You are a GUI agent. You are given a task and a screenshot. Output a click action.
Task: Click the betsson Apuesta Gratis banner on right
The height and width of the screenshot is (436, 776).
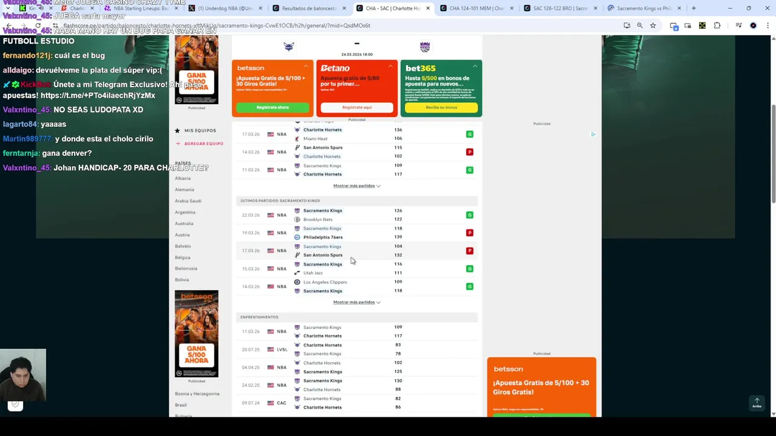pyautogui.click(x=541, y=386)
